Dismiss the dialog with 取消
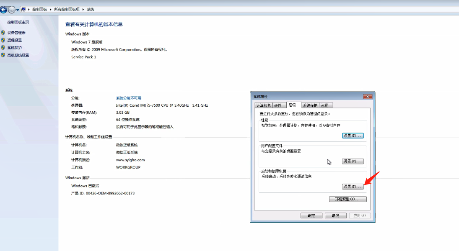This screenshot has height=251, width=459. point(335,215)
